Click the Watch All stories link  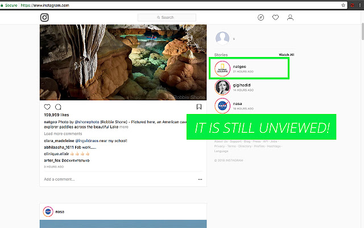point(286,55)
